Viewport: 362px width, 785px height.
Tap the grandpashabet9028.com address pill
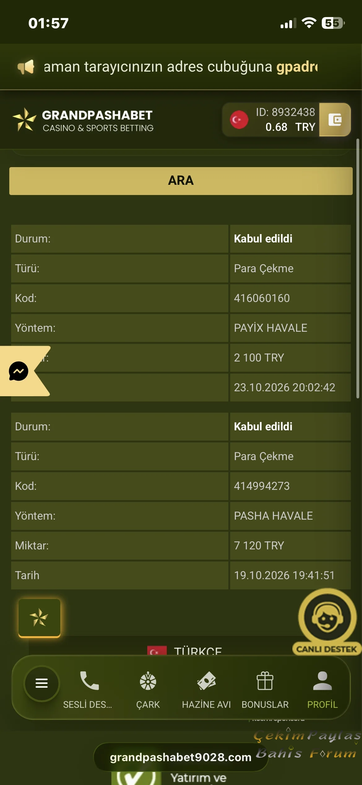click(x=181, y=757)
